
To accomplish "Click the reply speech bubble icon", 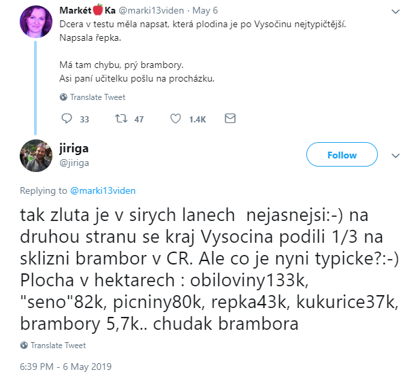I will tap(67, 118).
